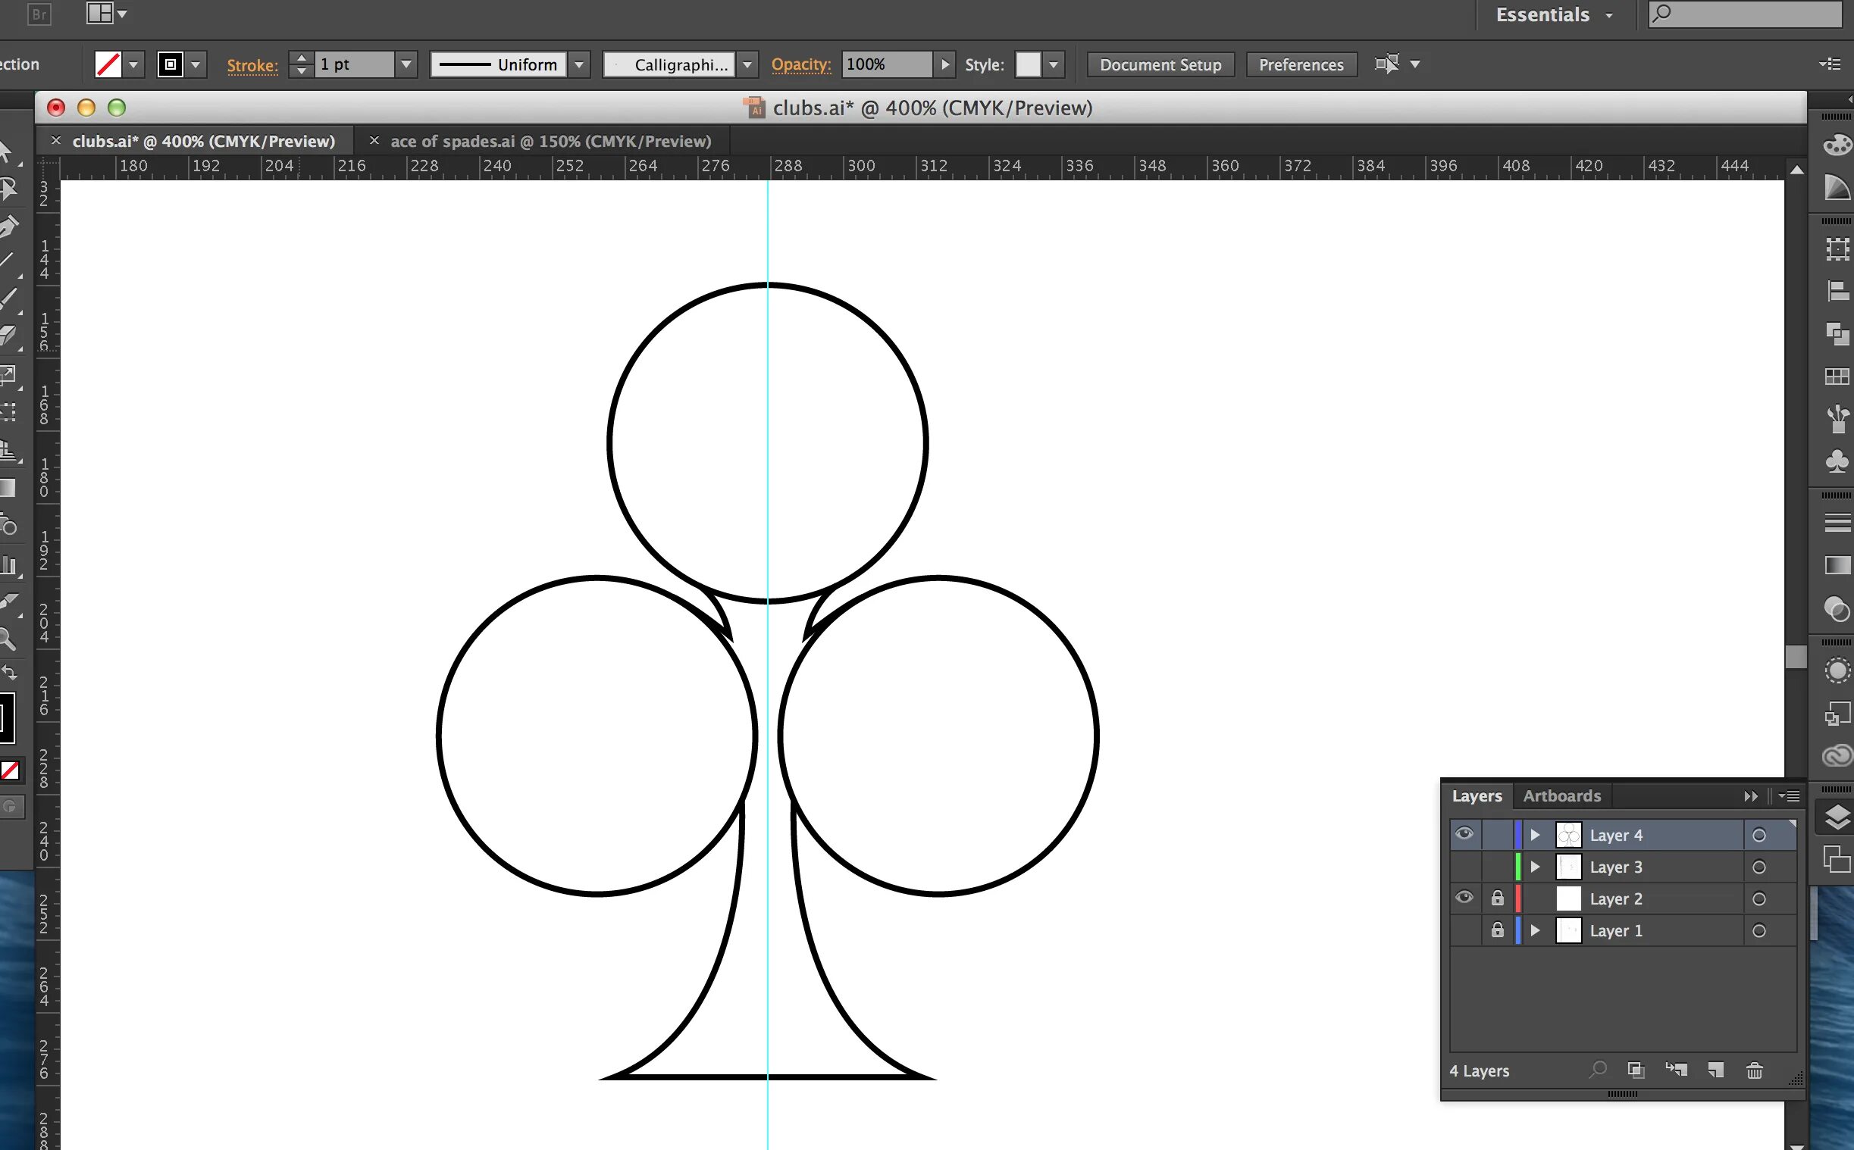The height and width of the screenshot is (1150, 1854).
Task: Hide Layer 4 using eye icon
Action: click(1464, 834)
